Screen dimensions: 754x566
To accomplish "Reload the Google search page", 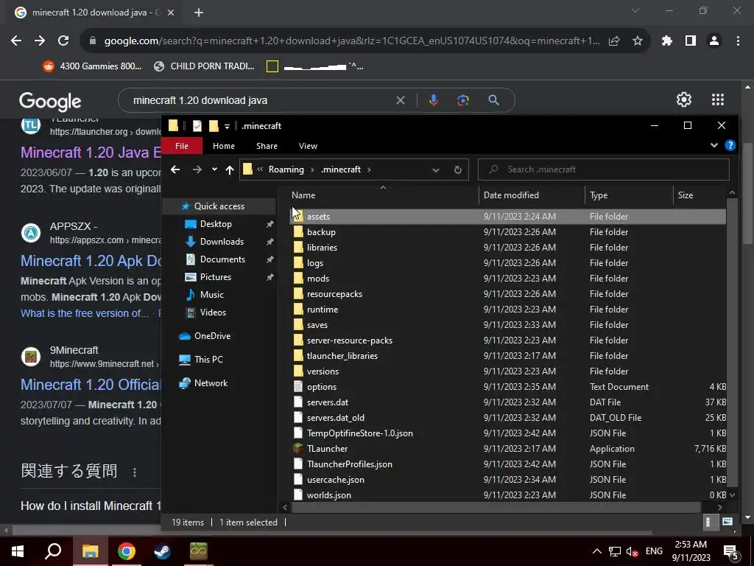I will 63,41.
